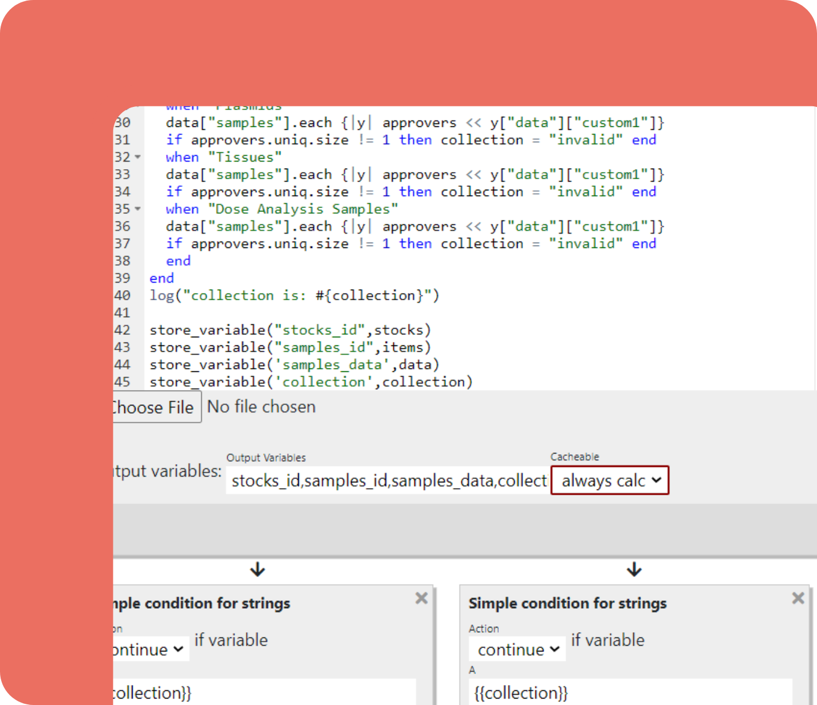The width and height of the screenshot is (817, 705).
Task: Click the arrow connector above left condition block
Action: click(x=257, y=569)
